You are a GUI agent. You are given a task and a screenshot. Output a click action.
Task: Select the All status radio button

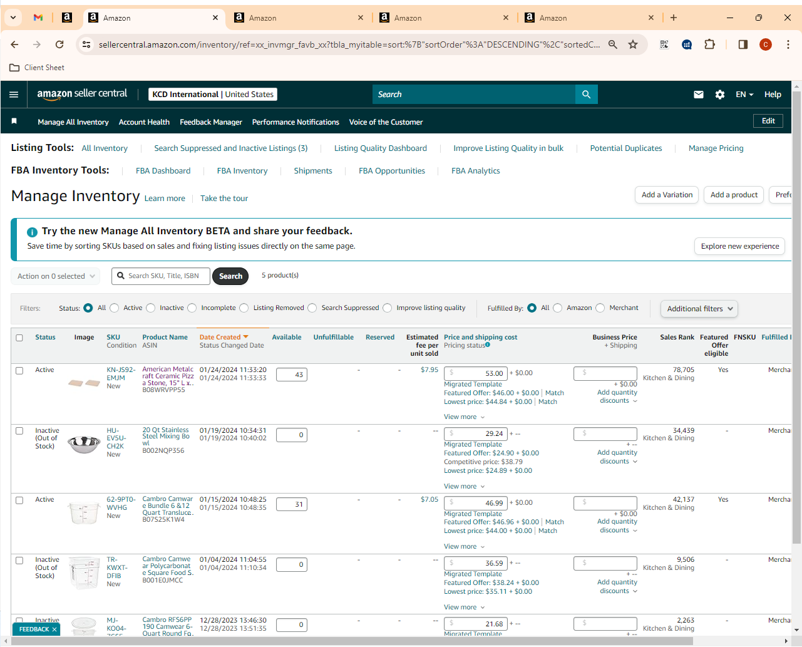click(x=88, y=308)
